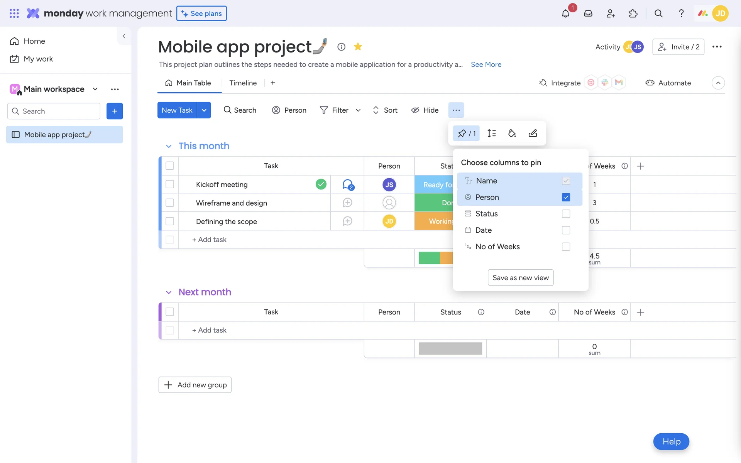Open conditional coloring paint bucket icon
This screenshot has width=741, height=463.
point(512,133)
